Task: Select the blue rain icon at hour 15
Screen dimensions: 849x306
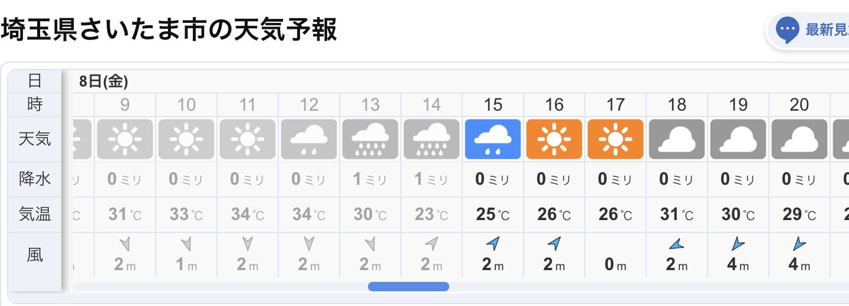Action: 493,139
